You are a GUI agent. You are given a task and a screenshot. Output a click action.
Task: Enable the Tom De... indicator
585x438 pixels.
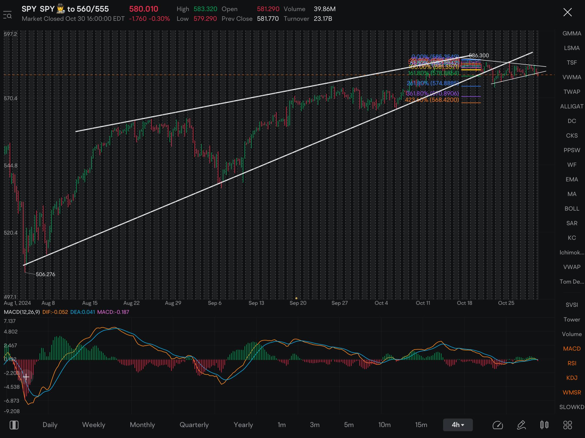pos(572,282)
